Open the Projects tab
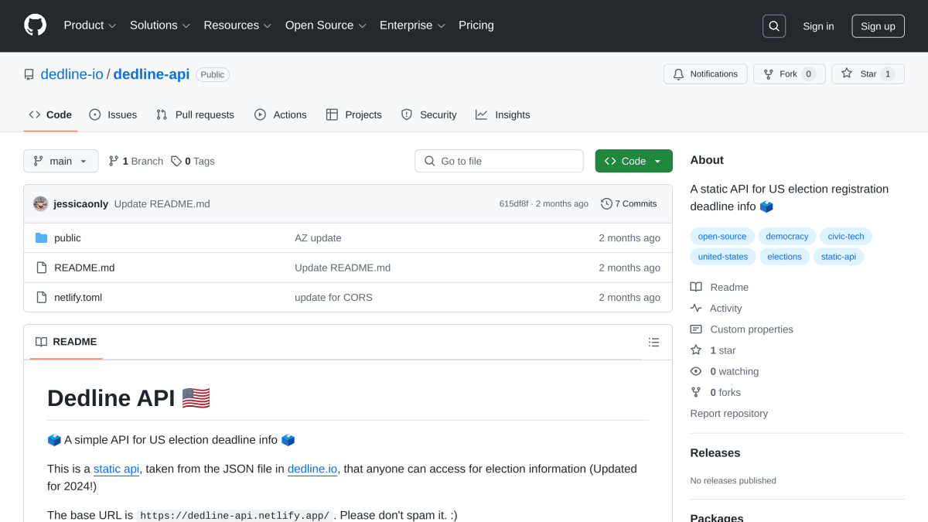This screenshot has height=522, width=928. tap(354, 114)
